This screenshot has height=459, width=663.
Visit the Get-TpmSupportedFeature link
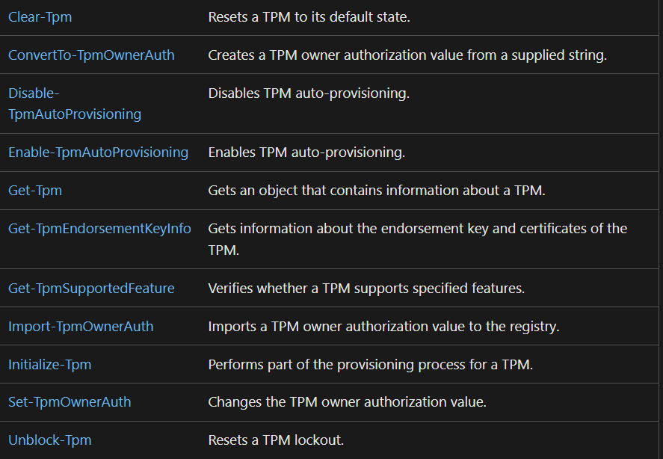pyautogui.click(x=91, y=289)
